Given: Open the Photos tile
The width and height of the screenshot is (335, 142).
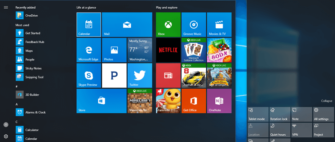Looking at the screenshot, I should point(114,50).
